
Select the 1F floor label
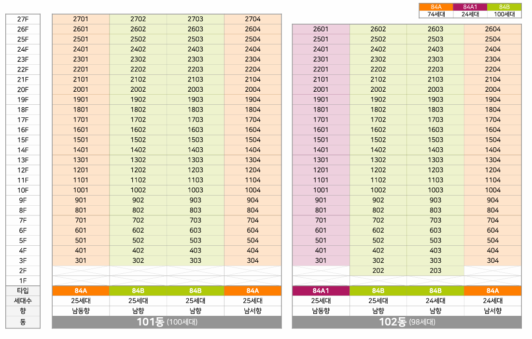23,281
